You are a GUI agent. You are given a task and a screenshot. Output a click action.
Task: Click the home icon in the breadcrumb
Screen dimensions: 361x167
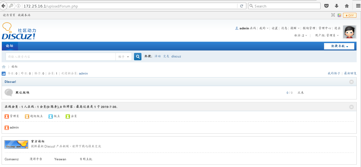coord(4,67)
